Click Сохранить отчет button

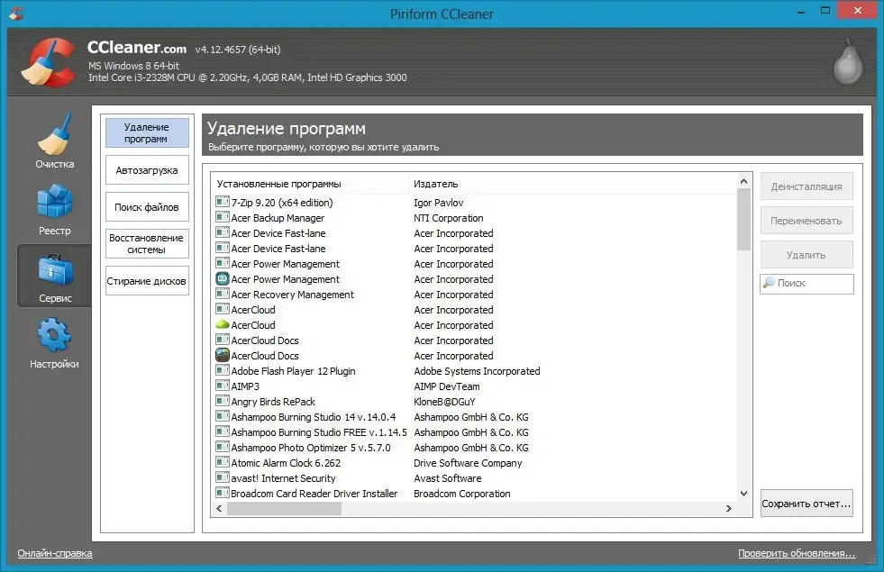pyautogui.click(x=807, y=504)
